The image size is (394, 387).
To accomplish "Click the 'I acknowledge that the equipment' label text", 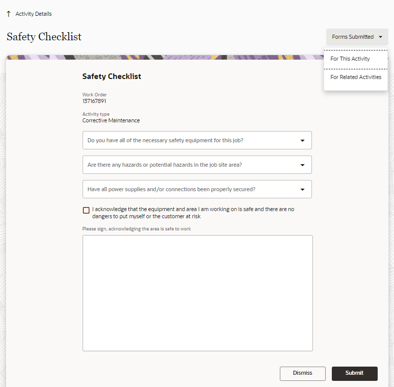I will tap(193, 213).
